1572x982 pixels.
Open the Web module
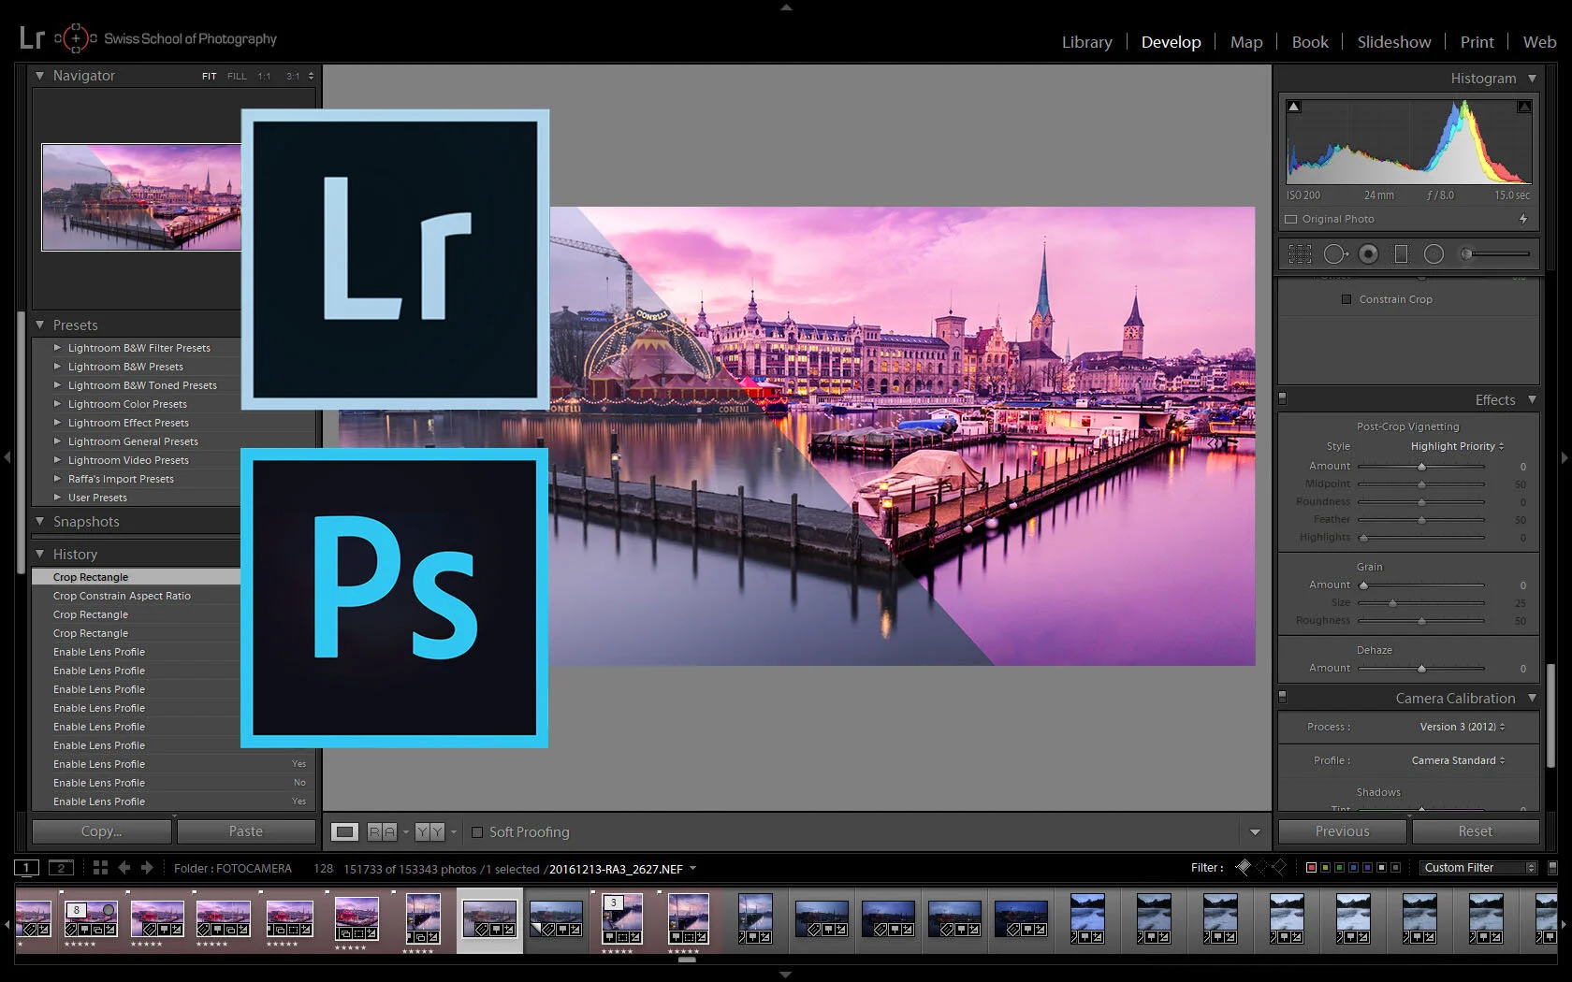pyautogui.click(x=1539, y=42)
